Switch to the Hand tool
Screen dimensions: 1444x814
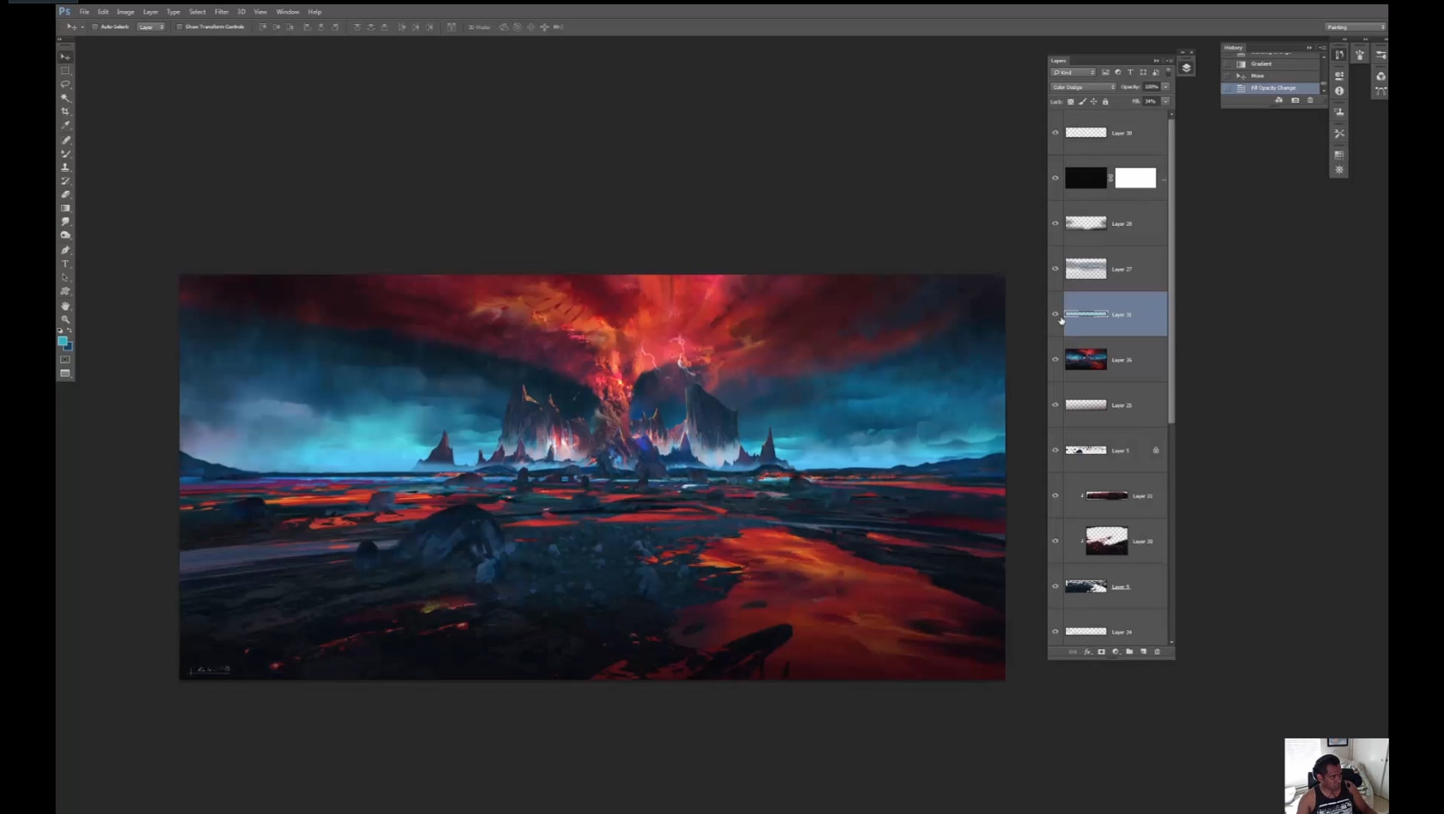coord(65,306)
